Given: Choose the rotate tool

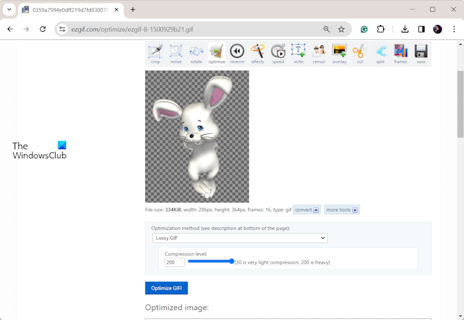Looking at the screenshot, I should tap(196, 54).
